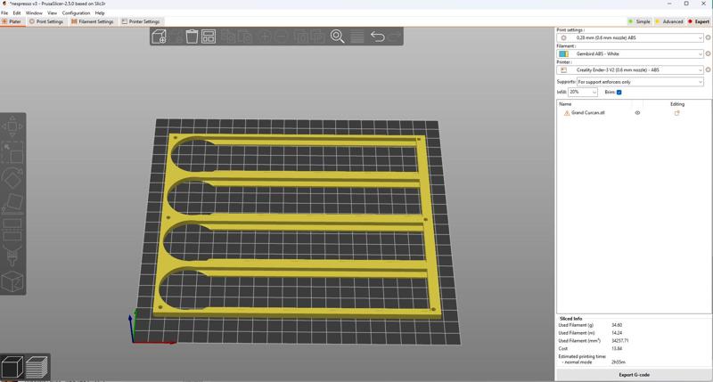Click the Search magnifier icon
The width and height of the screenshot is (713, 382).
(338, 37)
